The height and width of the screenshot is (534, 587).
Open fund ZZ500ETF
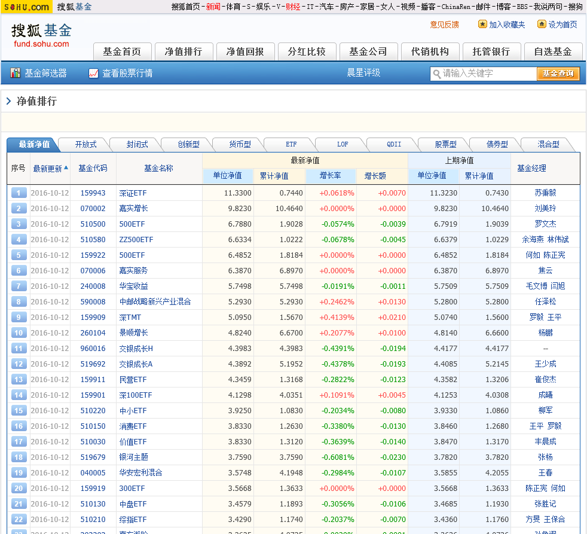click(x=136, y=240)
